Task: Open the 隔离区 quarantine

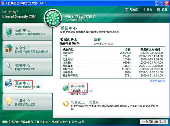Action: tap(131, 10)
